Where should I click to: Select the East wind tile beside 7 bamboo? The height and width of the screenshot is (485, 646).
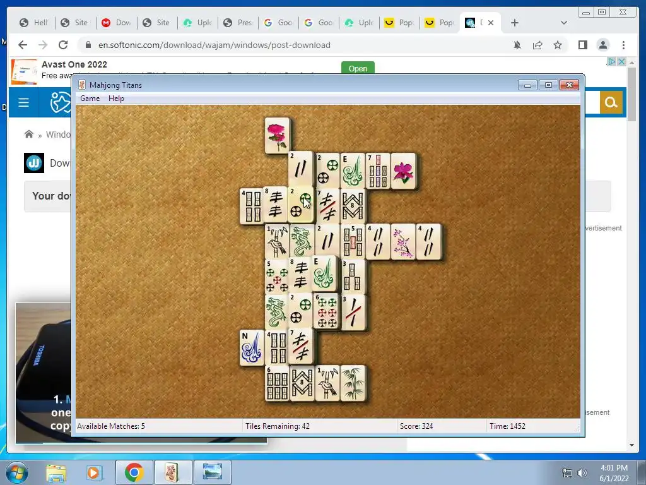click(353, 171)
